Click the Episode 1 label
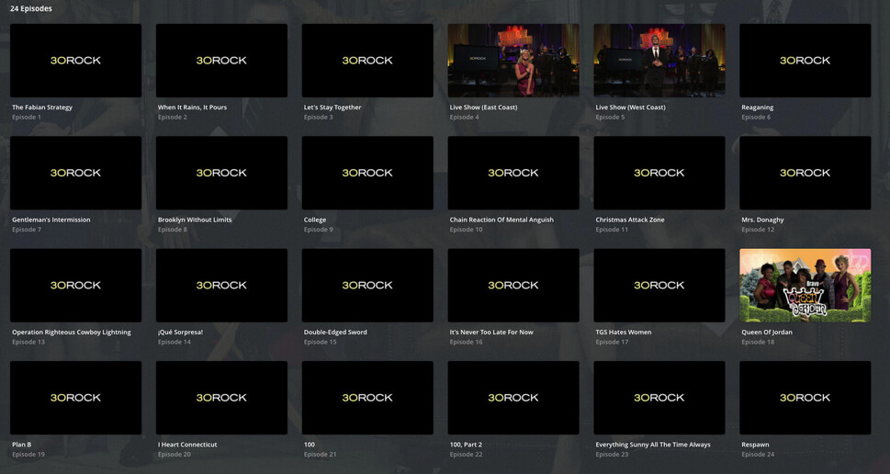Screen dimensions: 890x474 [x=26, y=117]
